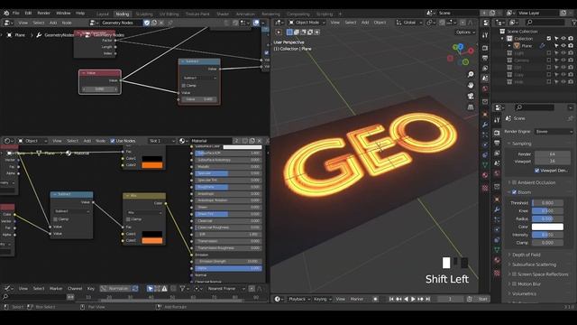Screen dimensions: 577x325
Task: Toggle Ambient Occlusion checkbox
Action: tap(514, 182)
